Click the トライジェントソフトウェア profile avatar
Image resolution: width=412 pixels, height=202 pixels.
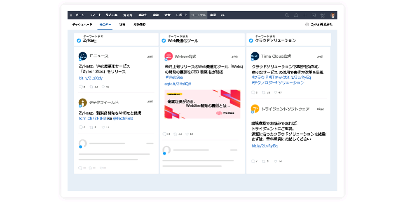point(255,109)
